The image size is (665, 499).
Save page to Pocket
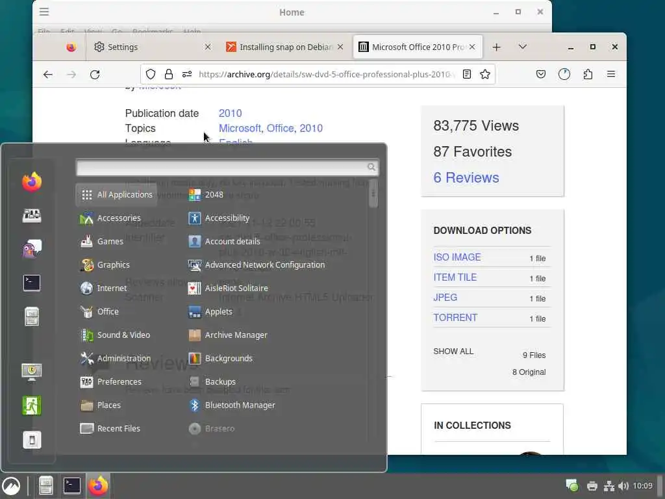click(x=541, y=74)
